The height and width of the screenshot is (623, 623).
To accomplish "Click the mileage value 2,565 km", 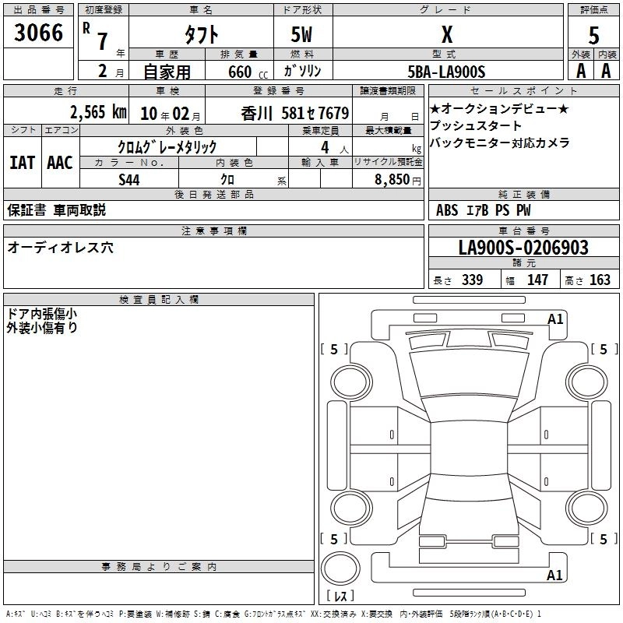I will [97, 111].
